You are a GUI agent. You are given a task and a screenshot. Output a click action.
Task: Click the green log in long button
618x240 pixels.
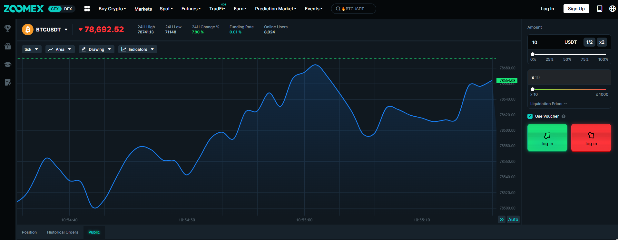point(547,138)
